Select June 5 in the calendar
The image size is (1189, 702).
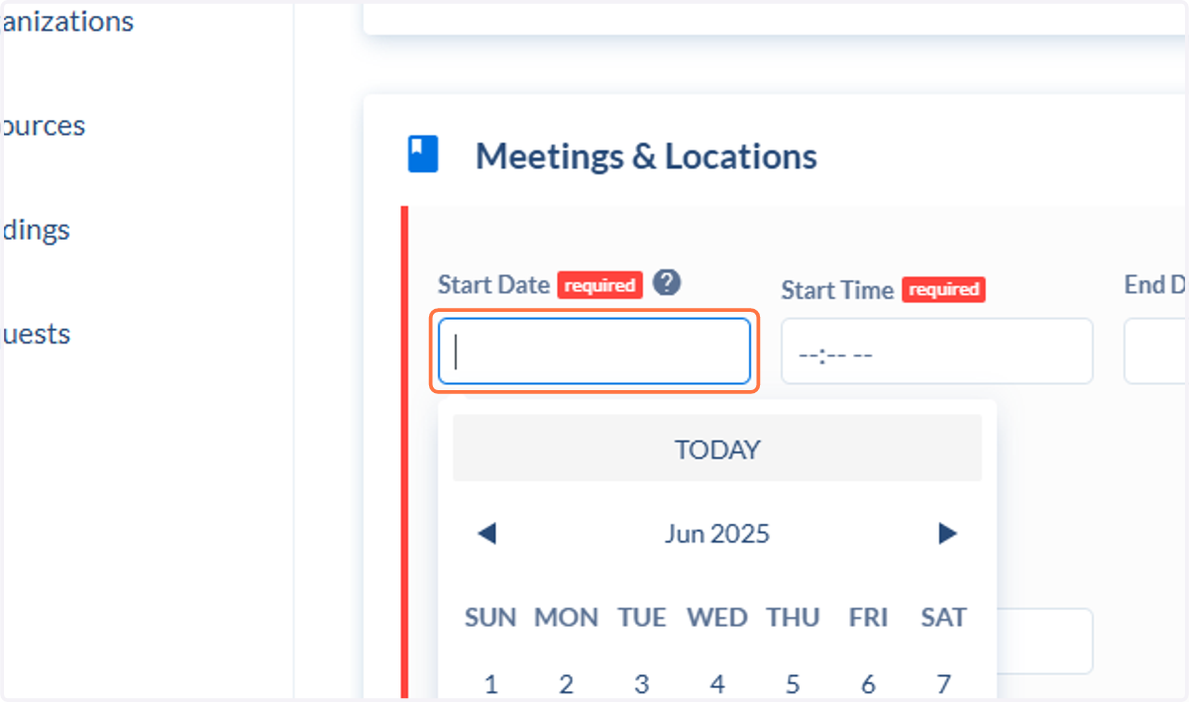click(793, 683)
